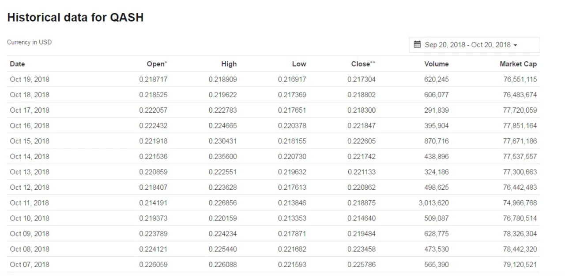Click the open value 0.226059

click(153, 265)
